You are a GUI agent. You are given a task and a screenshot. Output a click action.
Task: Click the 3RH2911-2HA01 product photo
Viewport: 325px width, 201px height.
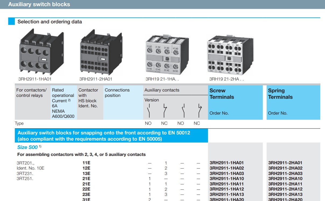(x=101, y=52)
